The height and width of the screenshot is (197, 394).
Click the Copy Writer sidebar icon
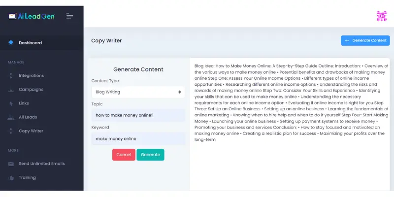click(11, 131)
